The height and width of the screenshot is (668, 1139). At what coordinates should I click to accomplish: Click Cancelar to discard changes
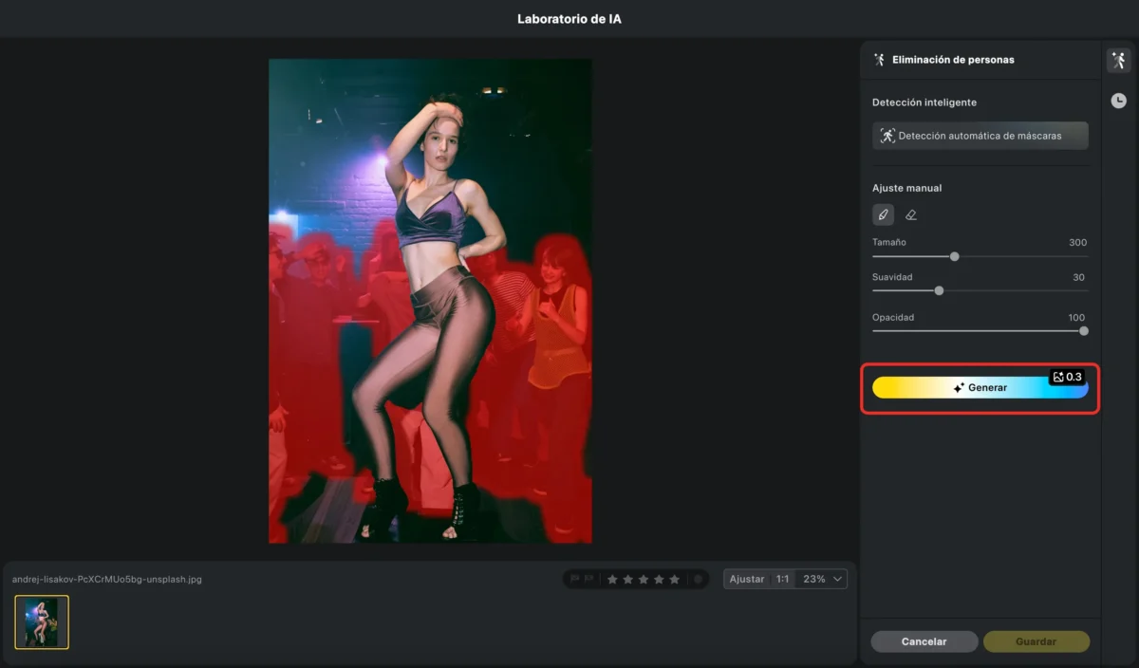(924, 641)
